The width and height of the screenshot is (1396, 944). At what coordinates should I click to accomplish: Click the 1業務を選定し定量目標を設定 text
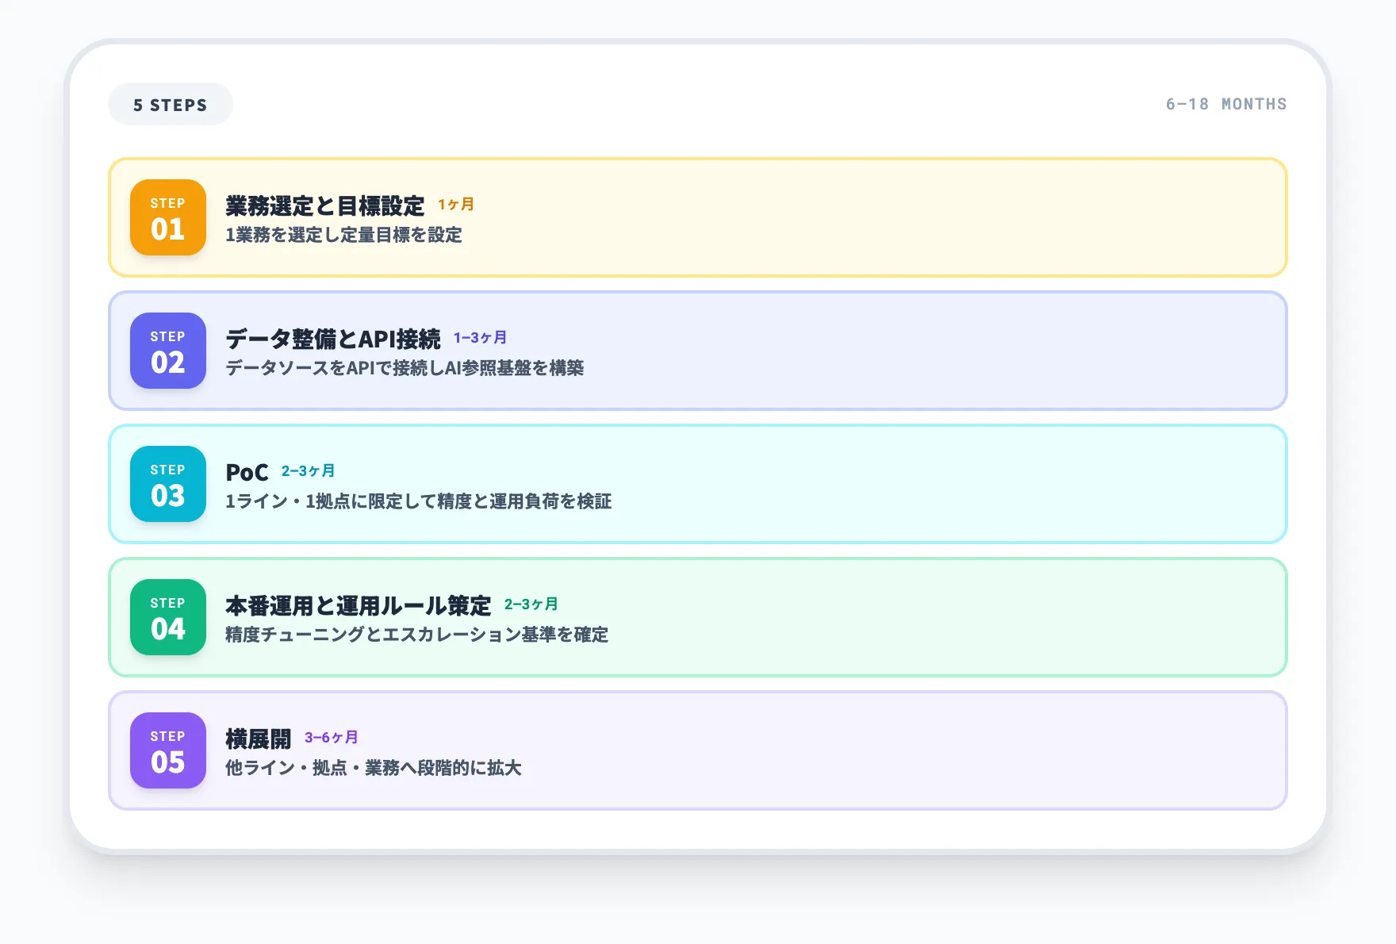coord(343,235)
